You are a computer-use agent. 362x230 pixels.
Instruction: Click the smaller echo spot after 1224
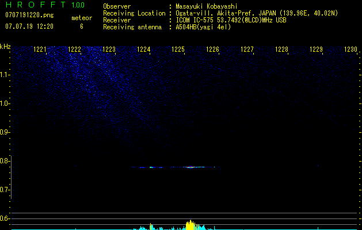pyautogui.click(x=151, y=167)
